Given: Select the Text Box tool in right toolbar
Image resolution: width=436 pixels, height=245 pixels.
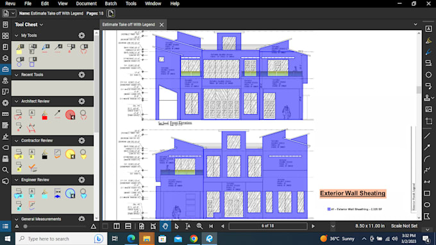Looking at the screenshot, I should pyautogui.click(x=428, y=29).
